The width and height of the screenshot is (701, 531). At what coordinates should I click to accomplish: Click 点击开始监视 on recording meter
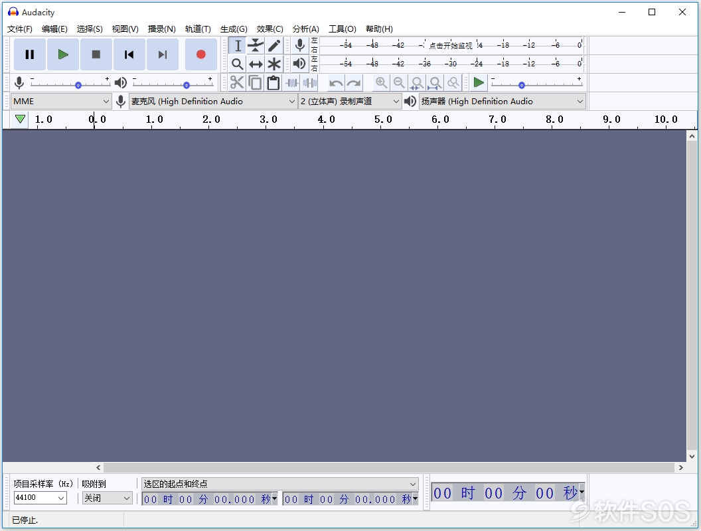pyautogui.click(x=451, y=46)
